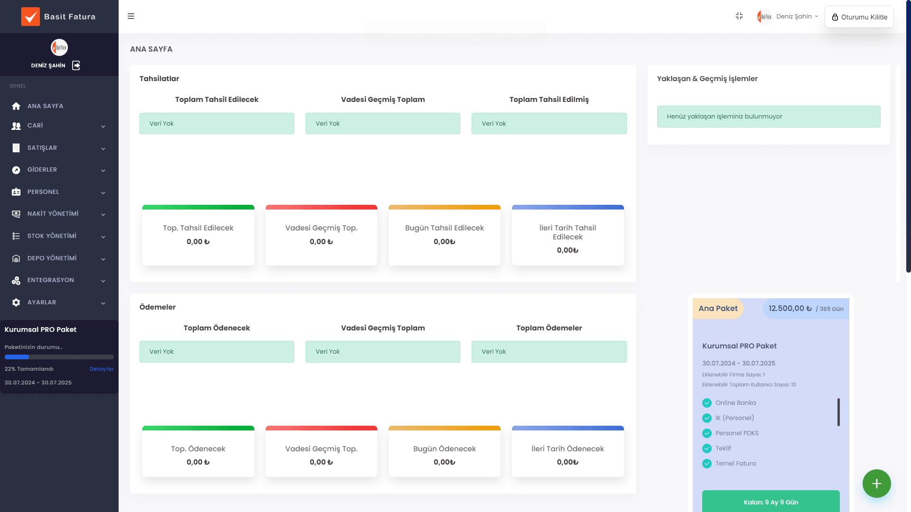Open the PERSONEL menu item
The image size is (911, 512).
[x=59, y=192]
